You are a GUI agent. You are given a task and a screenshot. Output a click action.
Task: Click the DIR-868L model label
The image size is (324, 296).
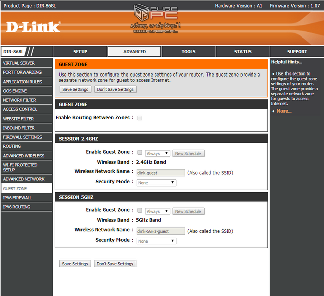pos(13,52)
